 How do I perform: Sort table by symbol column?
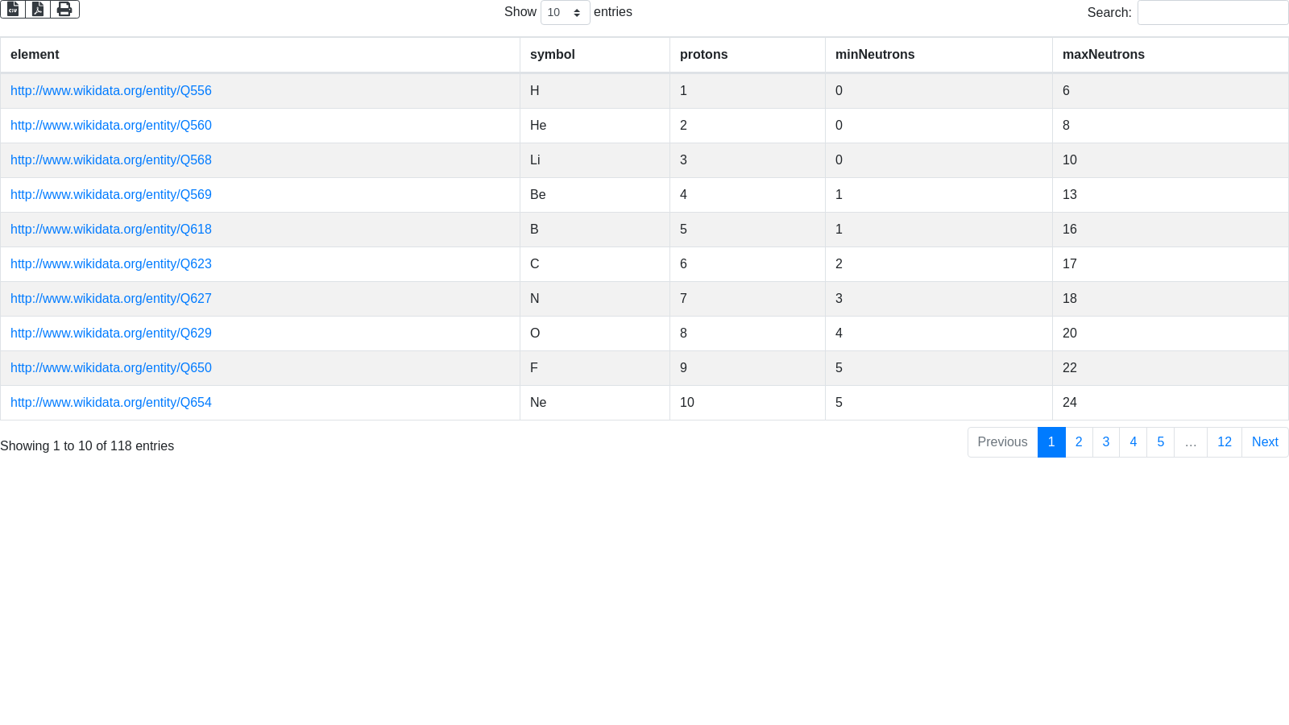coord(552,55)
